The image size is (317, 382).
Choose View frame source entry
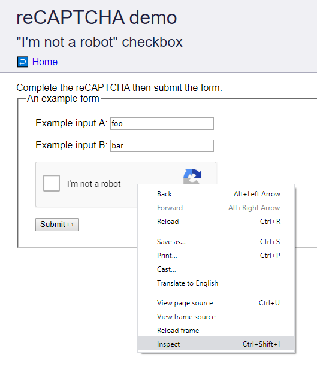point(216,317)
